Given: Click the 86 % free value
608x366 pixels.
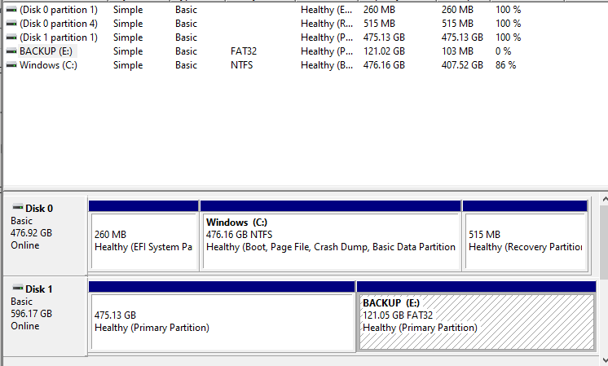Looking at the screenshot, I should [505, 65].
